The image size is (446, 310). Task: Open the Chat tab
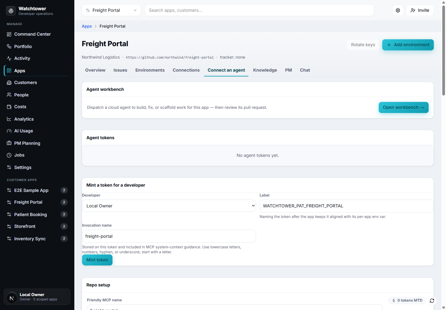[305, 70]
